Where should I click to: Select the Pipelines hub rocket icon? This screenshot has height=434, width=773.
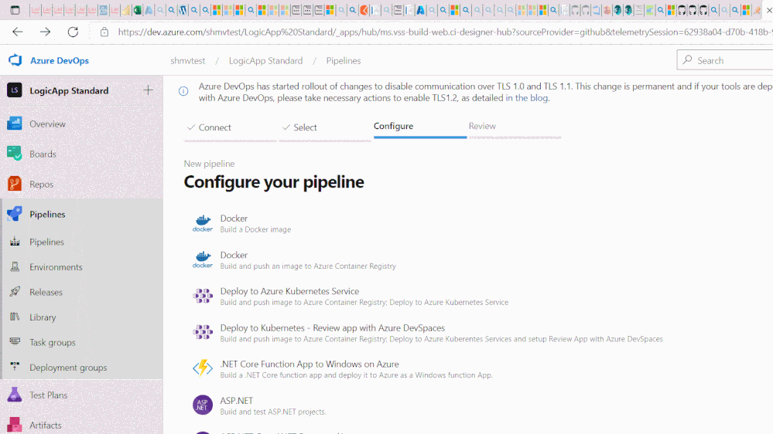click(x=14, y=214)
